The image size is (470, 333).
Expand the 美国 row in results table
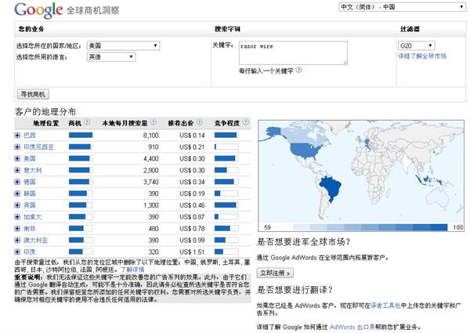coord(17,159)
